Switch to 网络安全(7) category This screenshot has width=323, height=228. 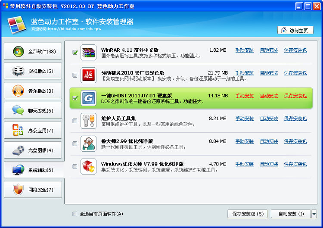coord(33,190)
